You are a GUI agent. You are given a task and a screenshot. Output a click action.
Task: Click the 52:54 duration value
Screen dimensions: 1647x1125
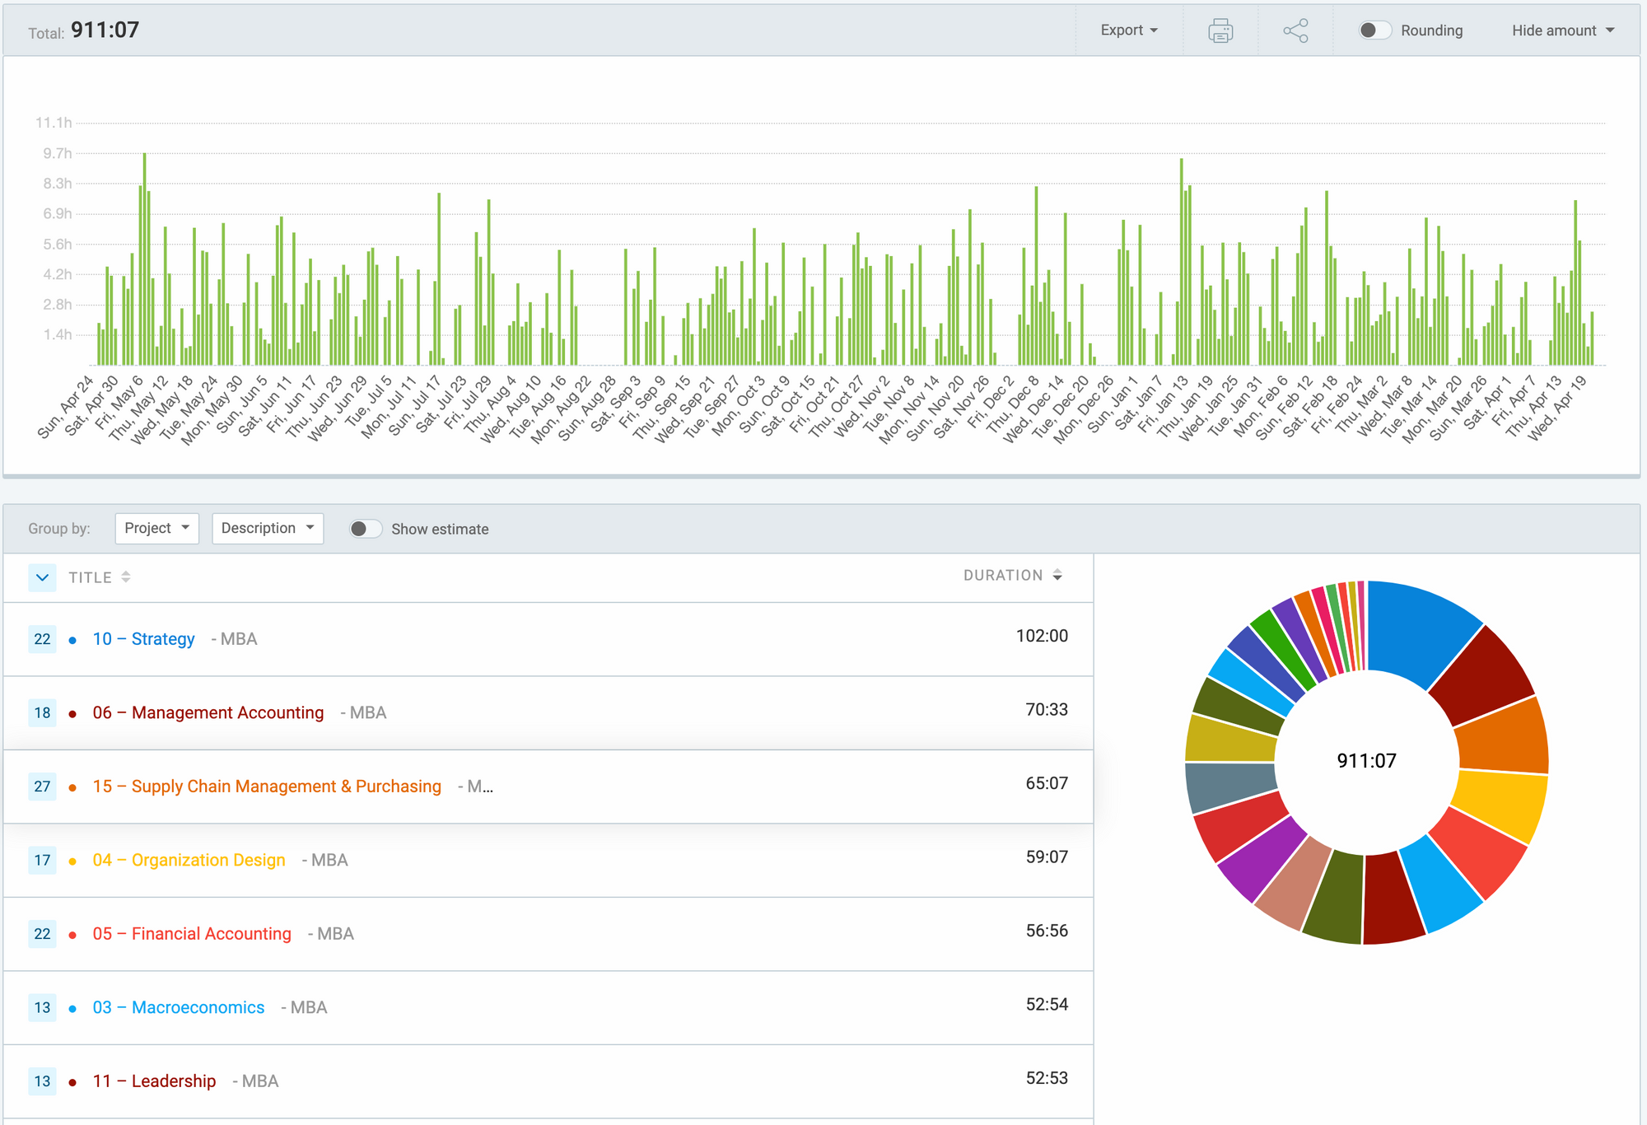pyautogui.click(x=1047, y=1004)
